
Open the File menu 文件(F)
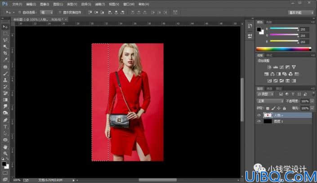click(x=17, y=4)
